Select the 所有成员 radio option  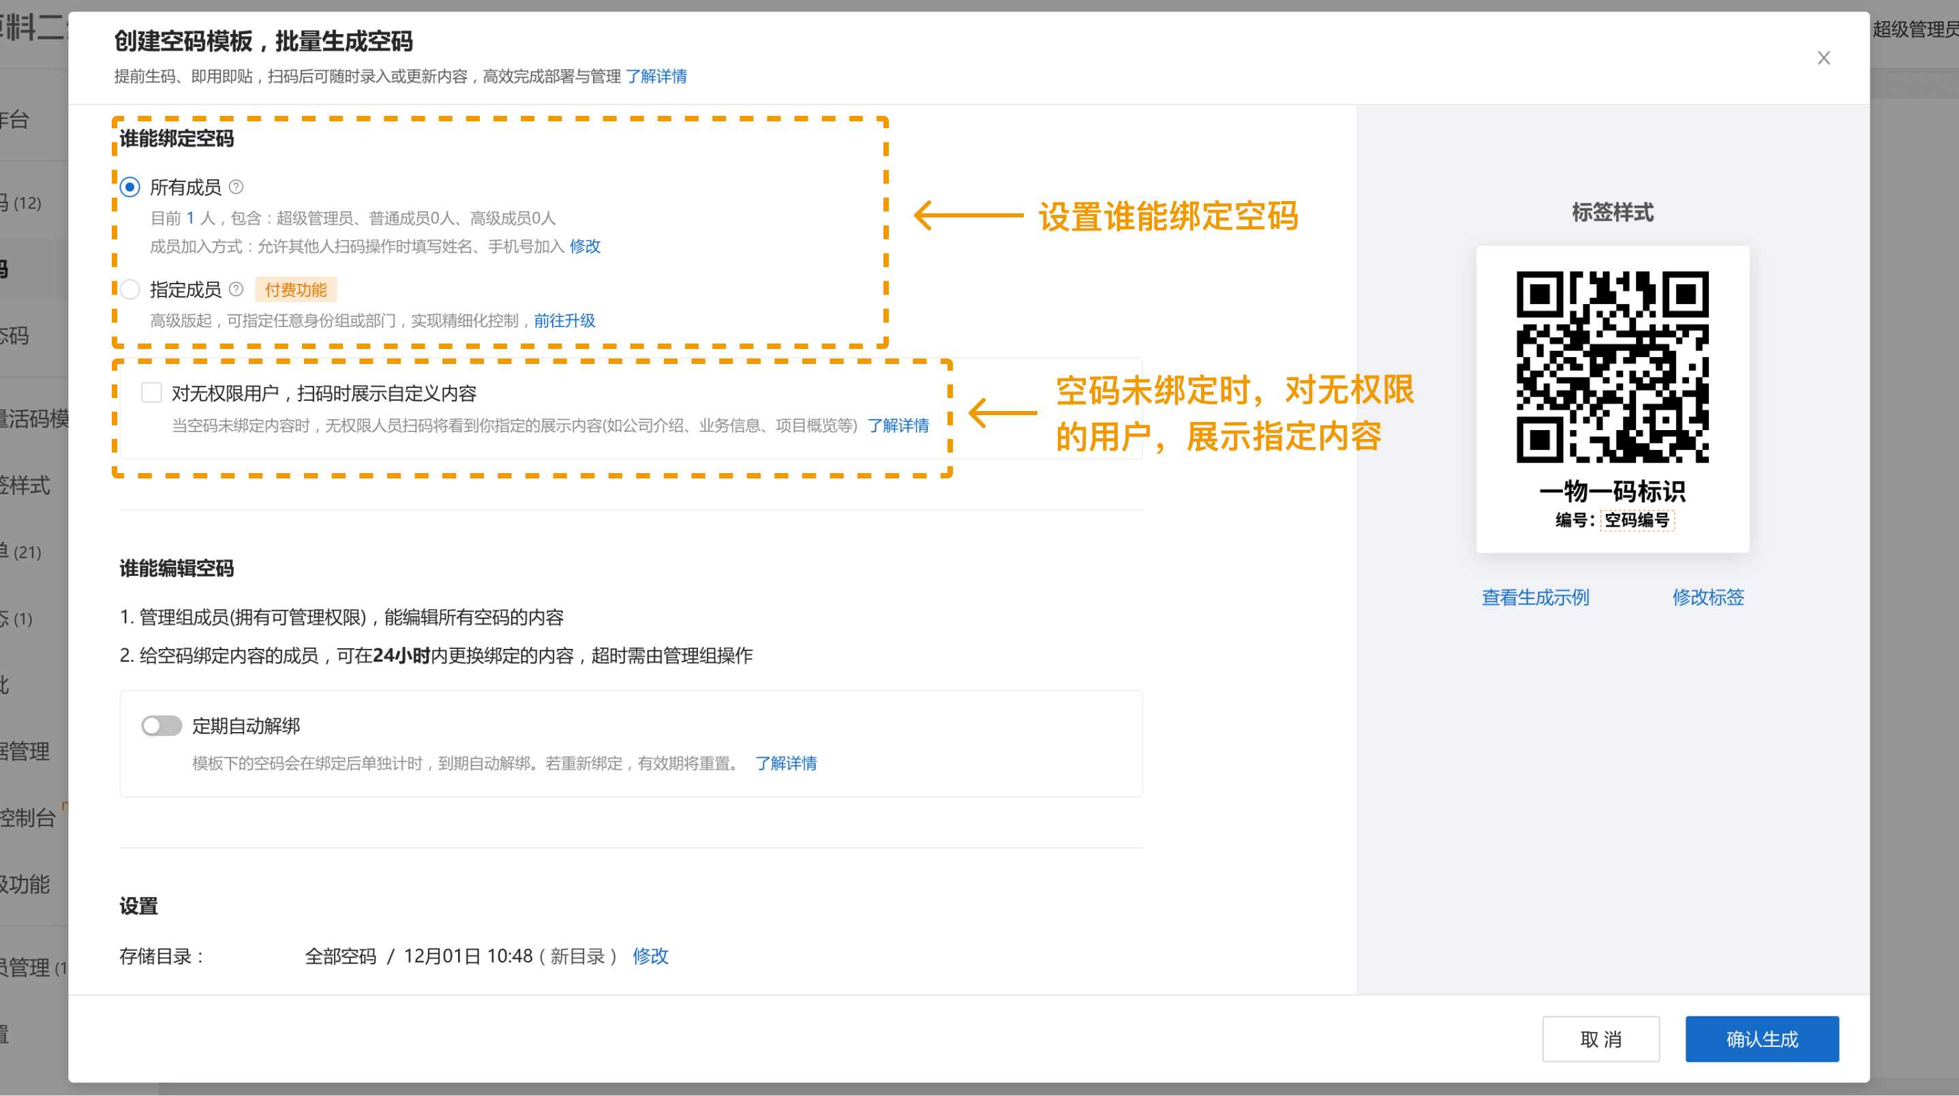130,187
